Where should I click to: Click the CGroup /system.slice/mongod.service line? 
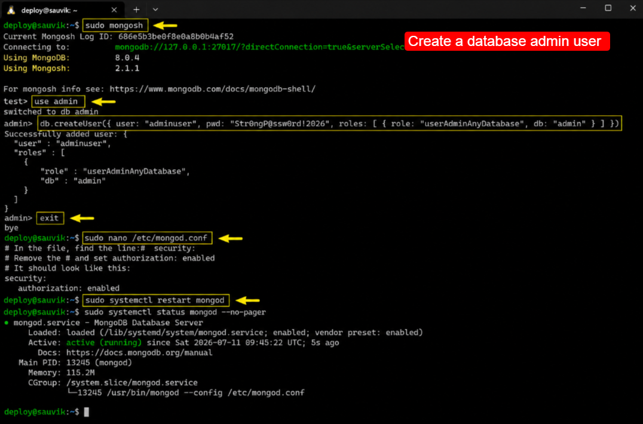pyautogui.click(x=113, y=383)
